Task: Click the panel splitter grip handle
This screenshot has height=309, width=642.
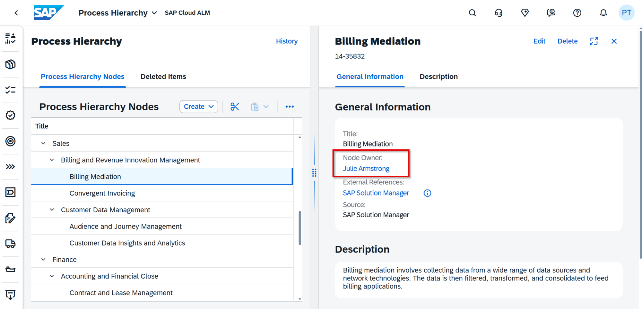Action: [x=314, y=173]
